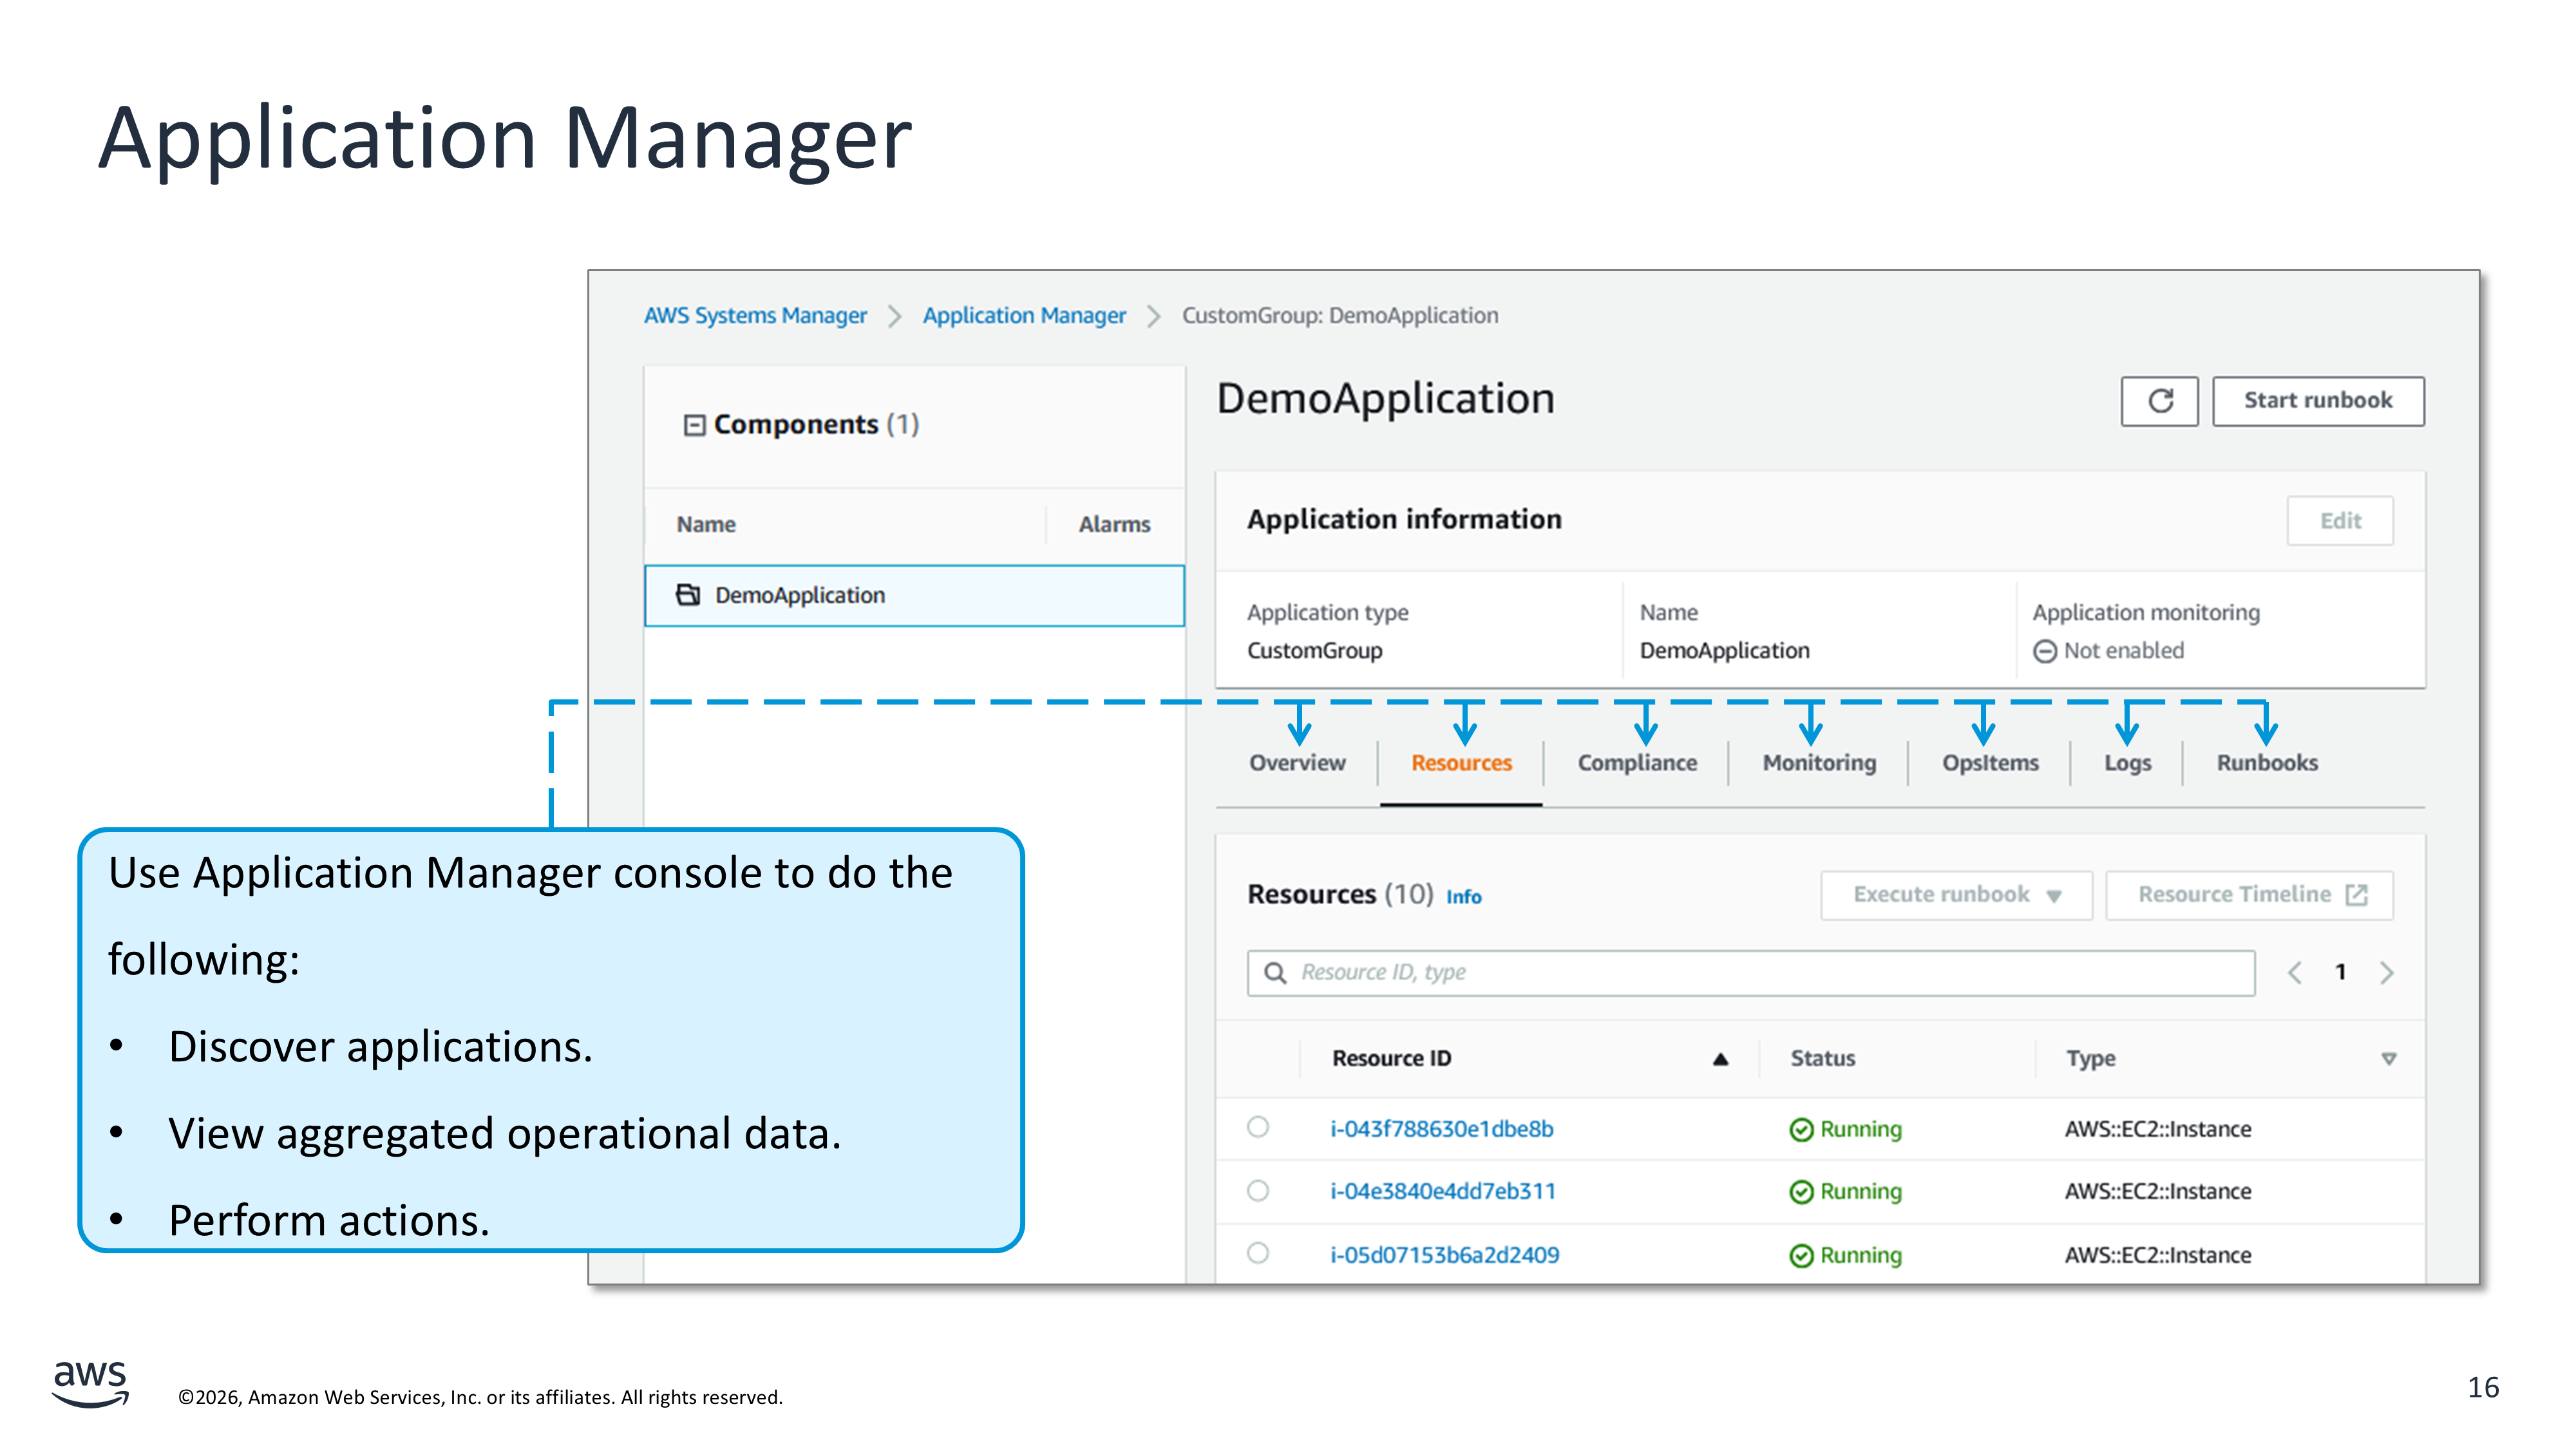Select radio for i-04e3840e4dd7eb311

click(x=1258, y=1190)
